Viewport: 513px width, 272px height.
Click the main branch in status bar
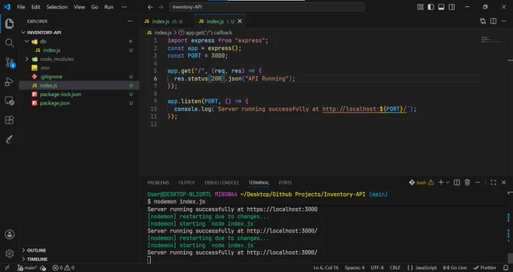[x=27, y=267]
